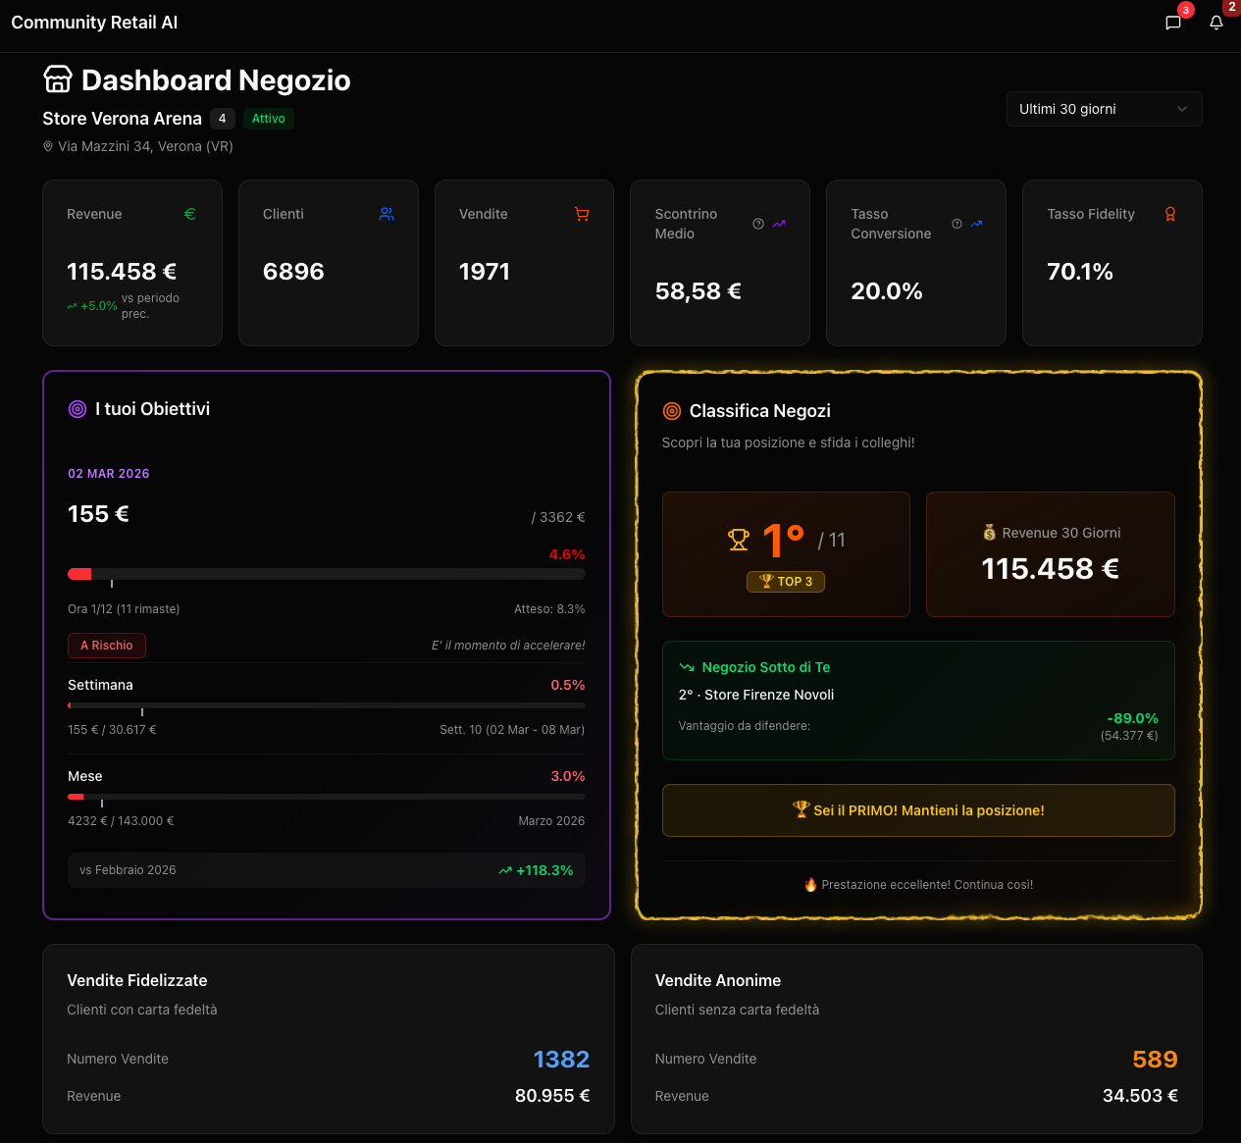Image resolution: width=1241 pixels, height=1143 pixels.
Task: Click the daily goal progress bar
Action: pos(326,574)
